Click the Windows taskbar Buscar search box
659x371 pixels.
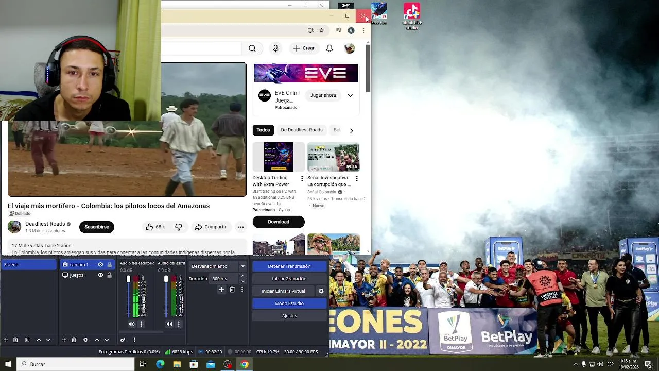(x=76, y=364)
